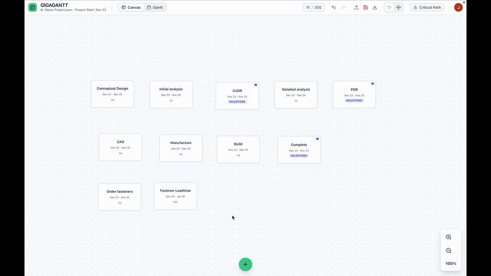Select the cursor selection tool
The image size is (491, 276).
click(389, 7)
